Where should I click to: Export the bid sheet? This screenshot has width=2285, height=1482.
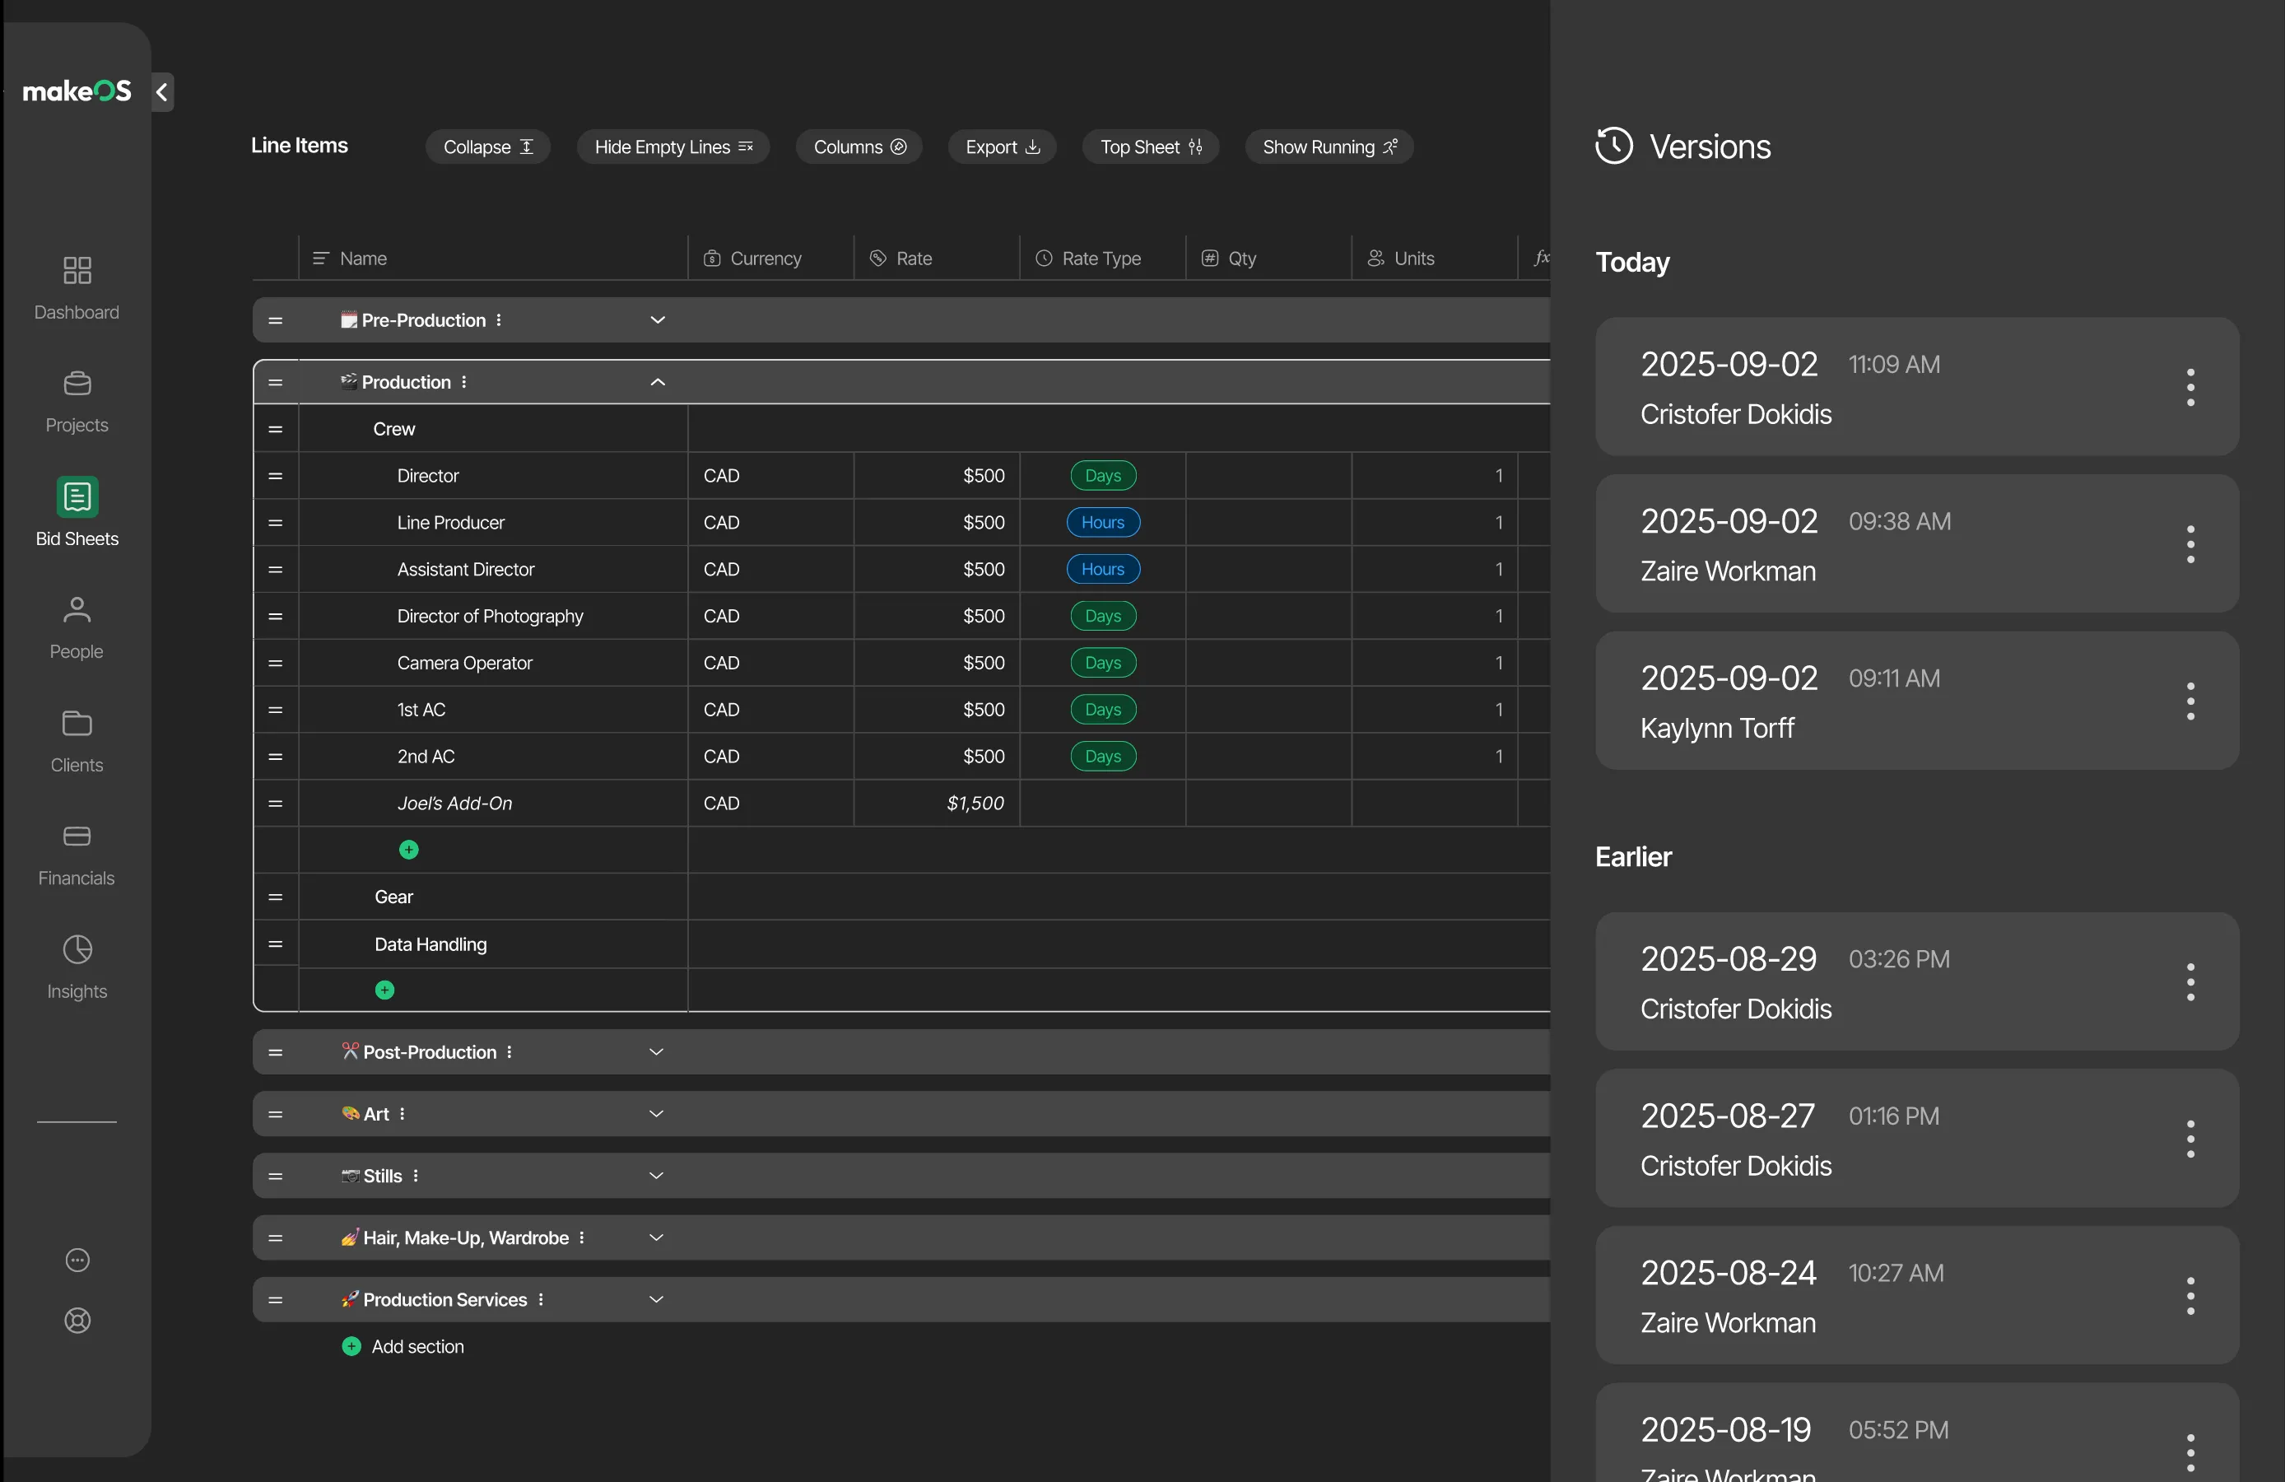pyautogui.click(x=1003, y=147)
